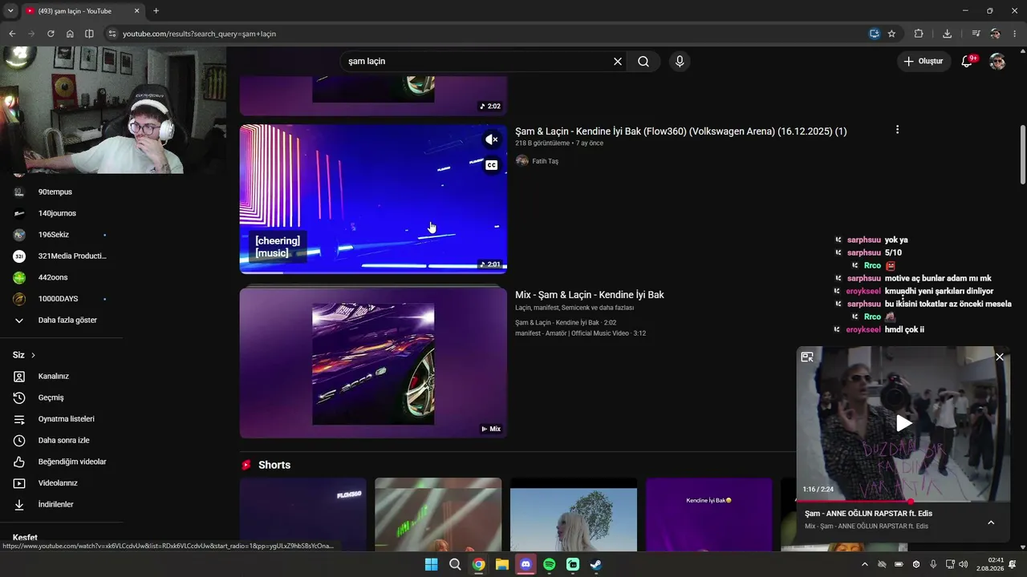Open Discord from the taskbar
The width and height of the screenshot is (1027, 577).
tap(526, 564)
